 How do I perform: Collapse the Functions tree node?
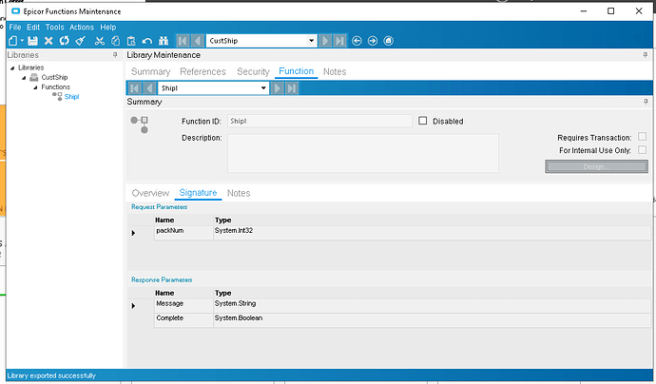[35, 87]
